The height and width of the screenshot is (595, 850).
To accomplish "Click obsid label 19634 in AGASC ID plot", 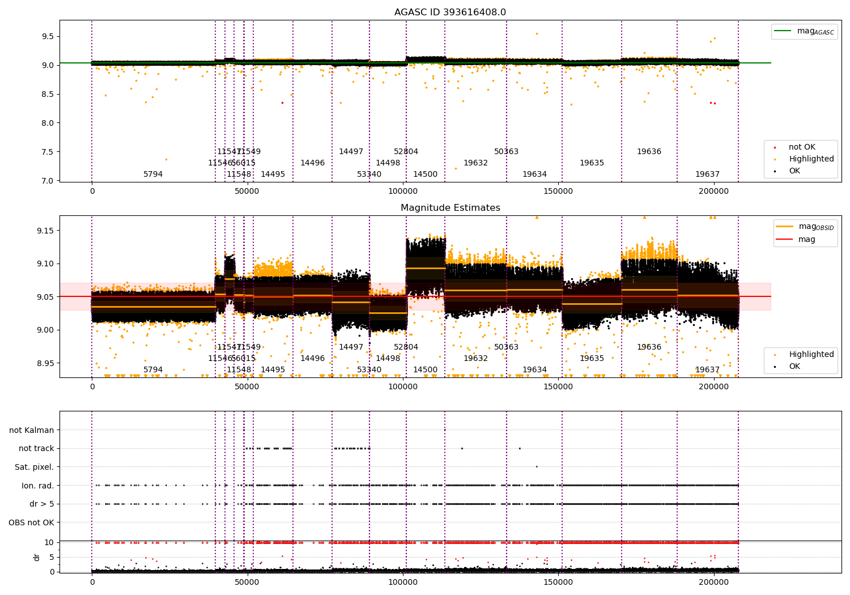I will (535, 175).
